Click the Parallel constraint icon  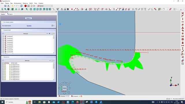pyautogui.click(x=183, y=25)
